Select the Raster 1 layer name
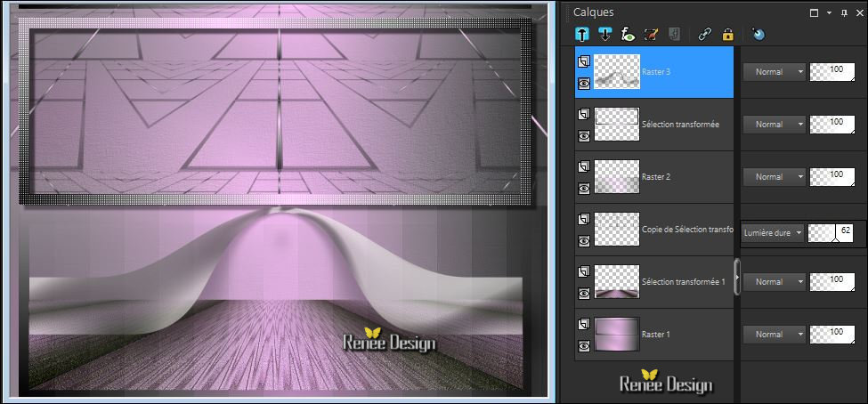Image resolution: width=868 pixels, height=404 pixels. tap(656, 335)
